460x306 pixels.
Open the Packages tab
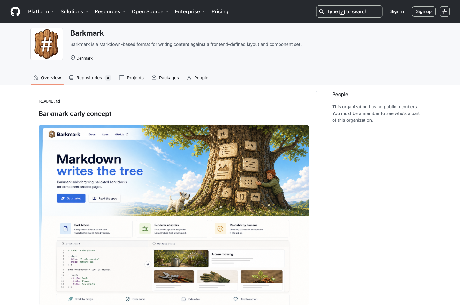tap(165, 78)
